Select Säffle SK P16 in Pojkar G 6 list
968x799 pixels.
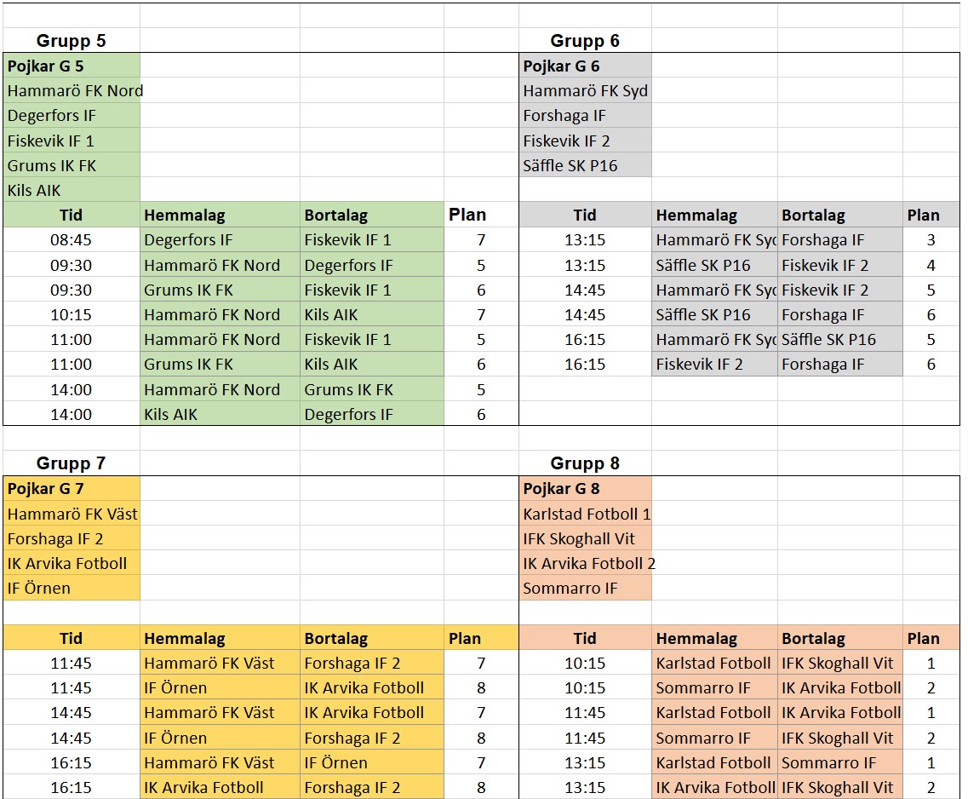point(585,165)
